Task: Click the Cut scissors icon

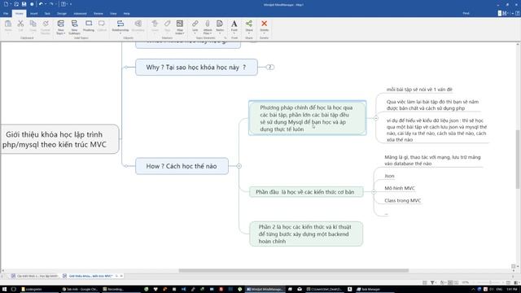Action: (x=20, y=24)
